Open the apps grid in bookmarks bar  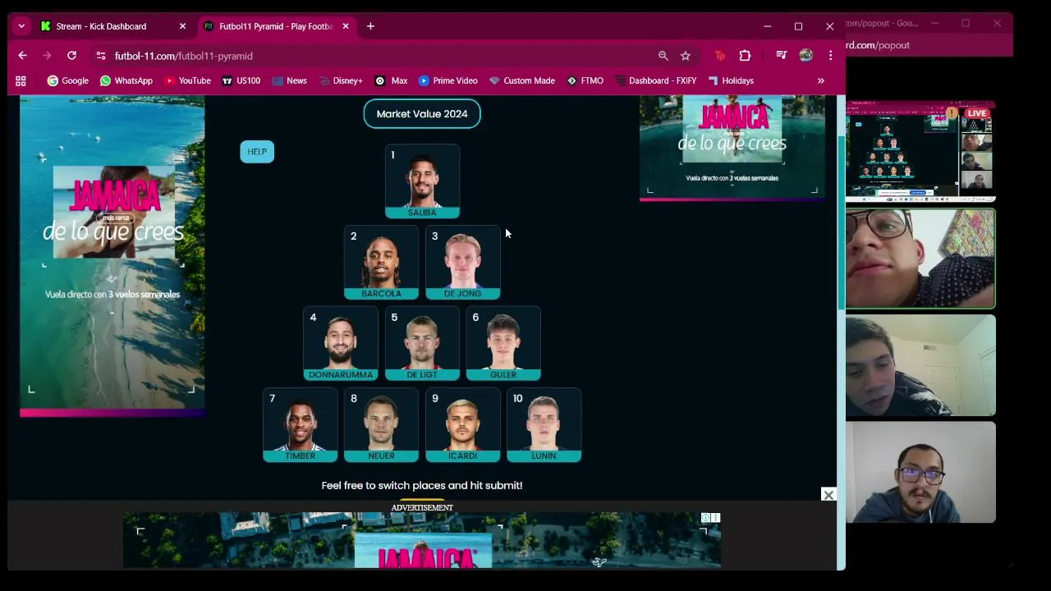(x=21, y=80)
